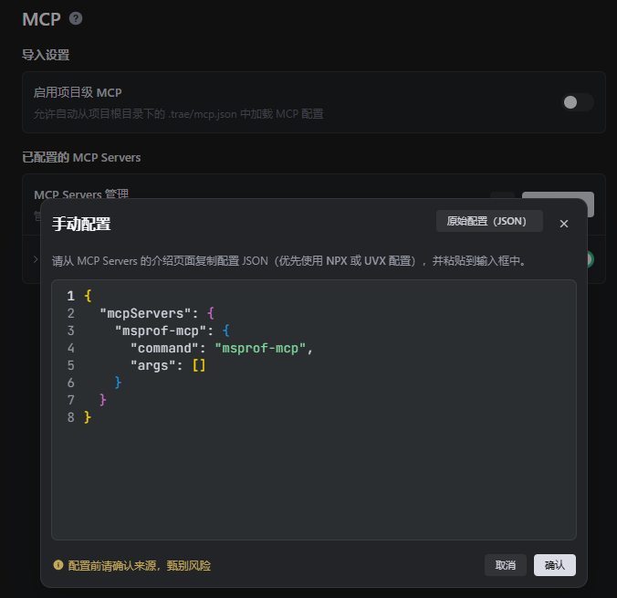617x598 pixels.
Task: Click the blue closing brace on line 6
Action: tap(118, 383)
